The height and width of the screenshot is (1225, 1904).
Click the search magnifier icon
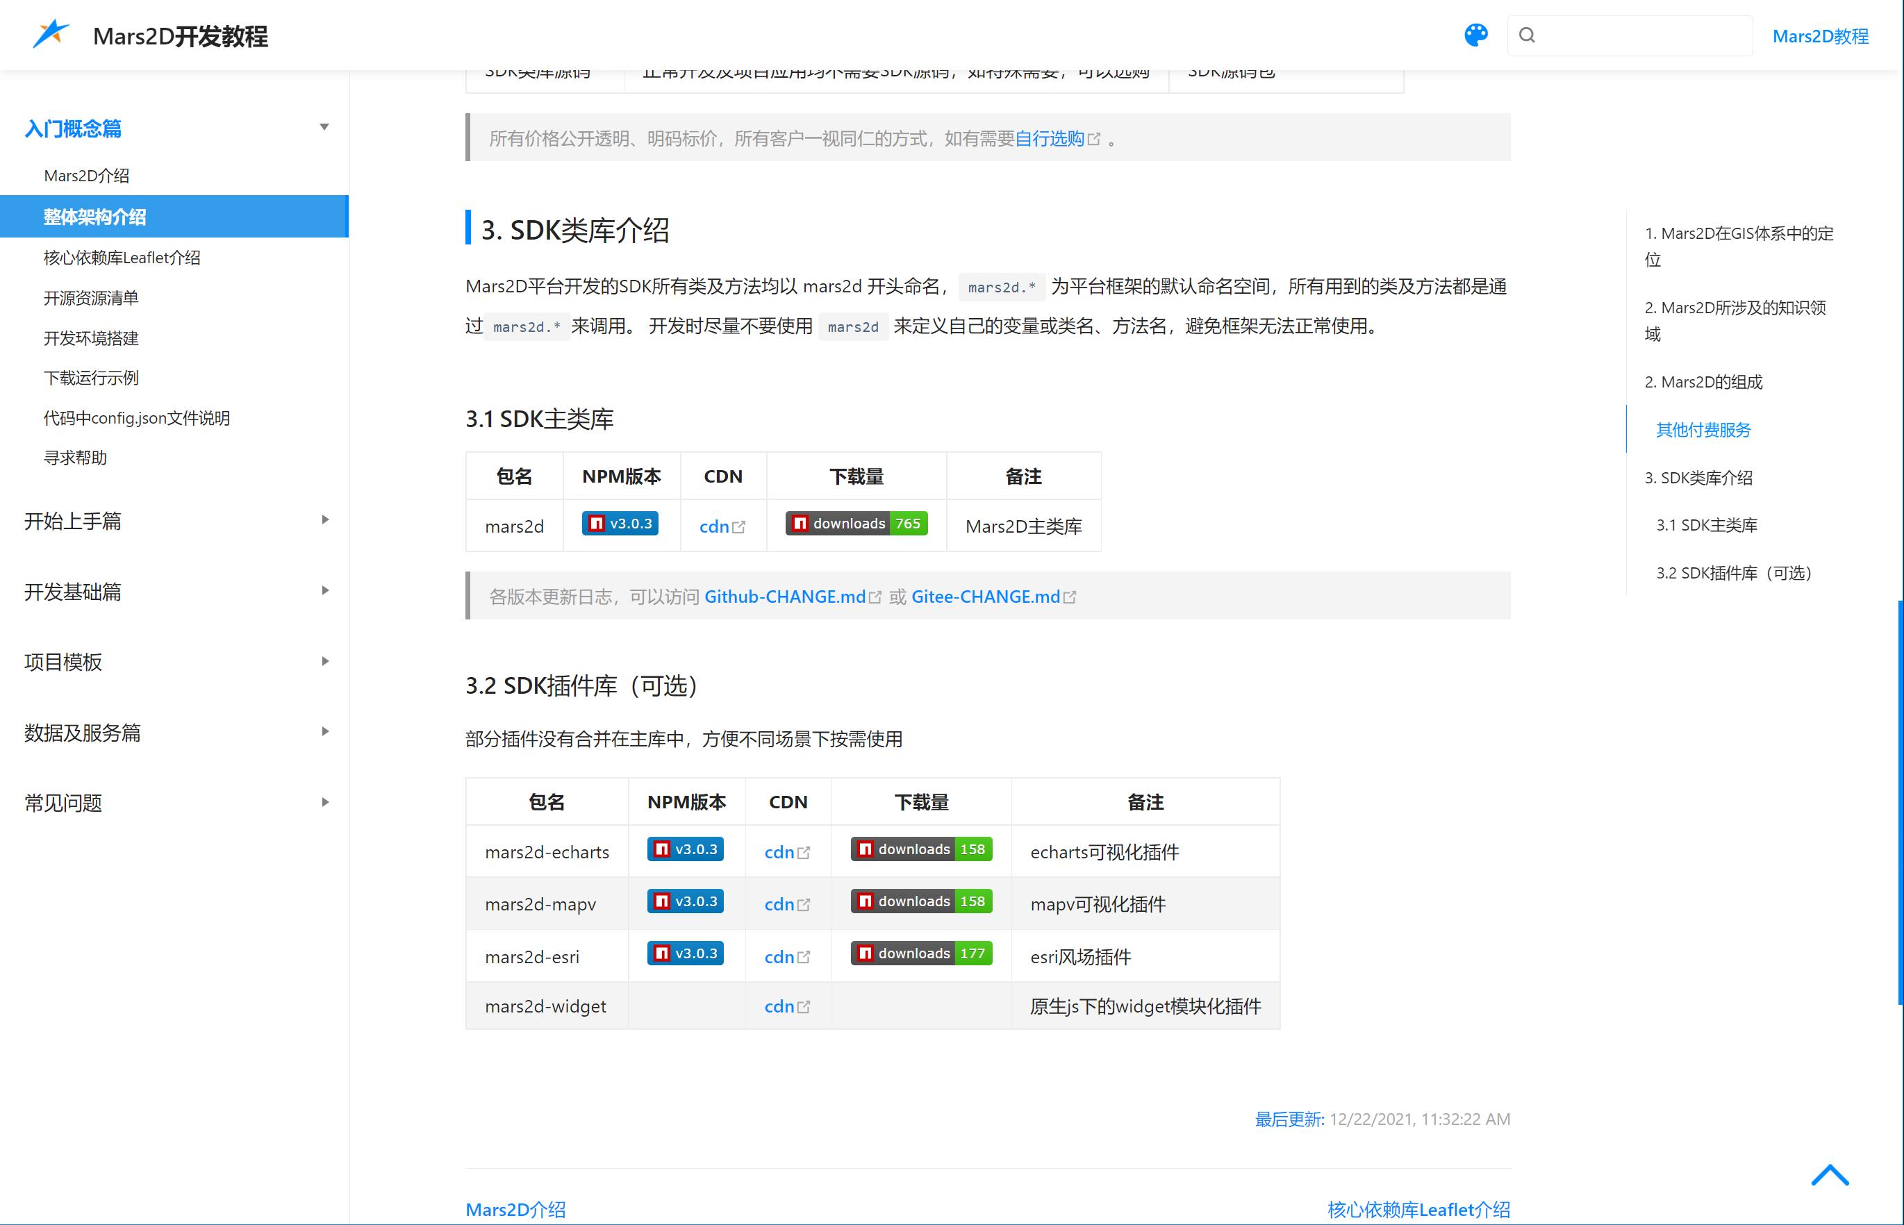point(1527,35)
